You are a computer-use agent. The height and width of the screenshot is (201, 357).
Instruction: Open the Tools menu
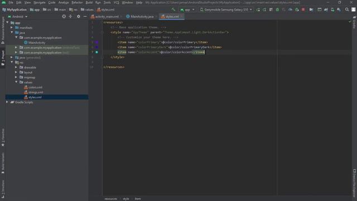(107, 2)
